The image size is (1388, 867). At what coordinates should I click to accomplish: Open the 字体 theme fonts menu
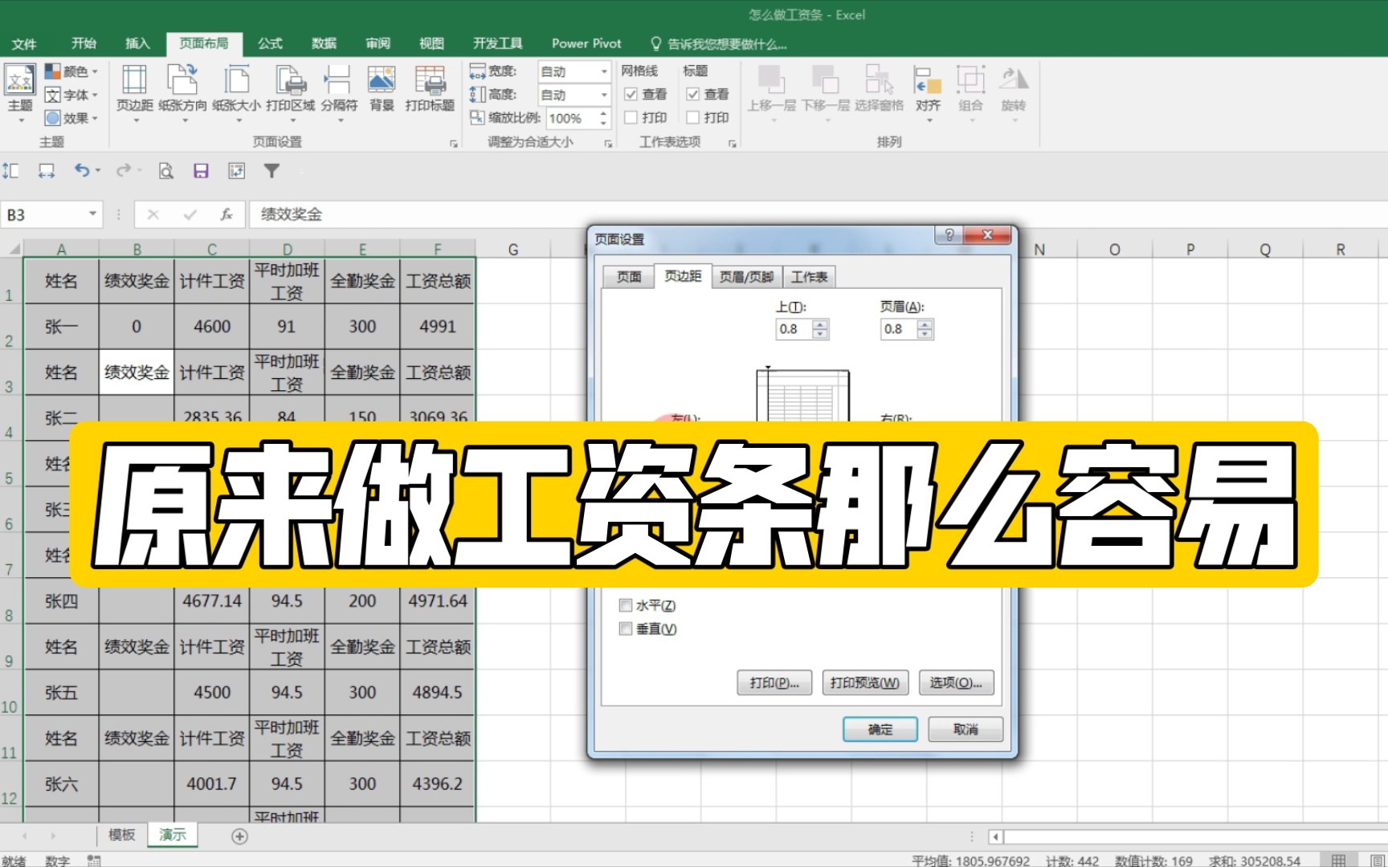click(x=71, y=95)
